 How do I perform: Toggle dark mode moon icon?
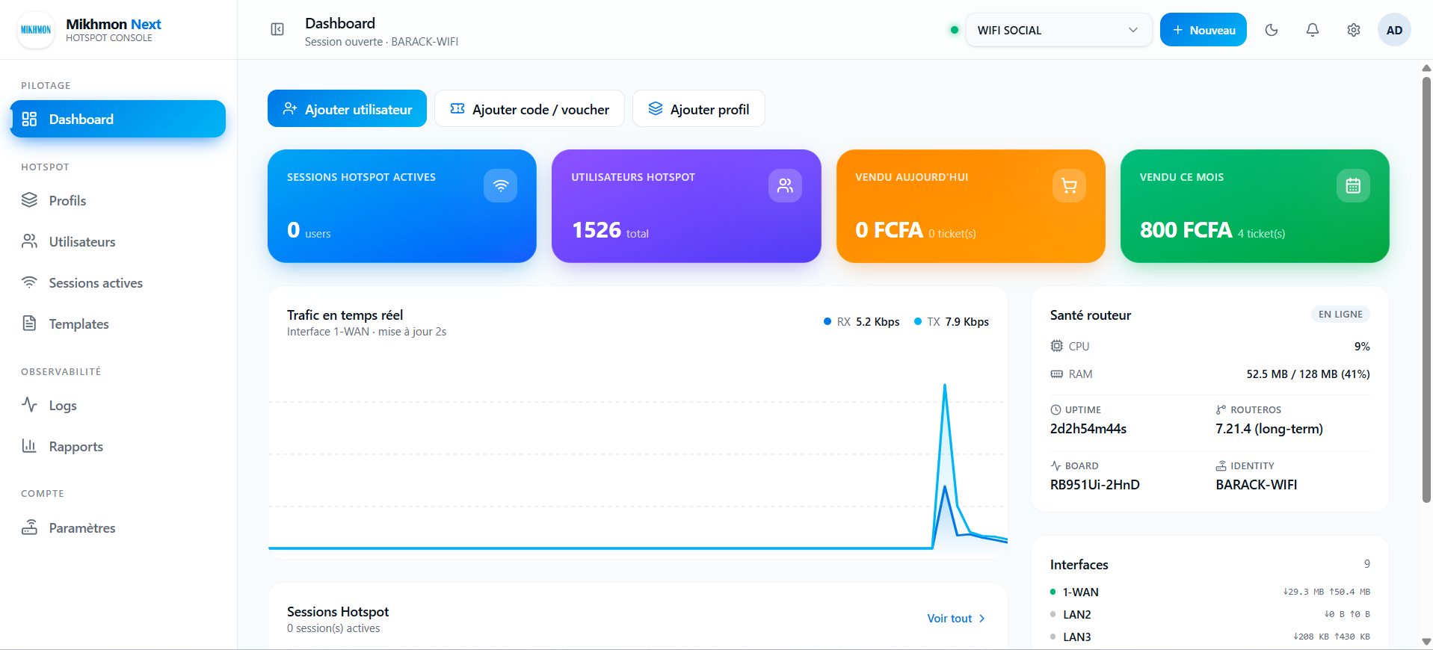1272,30
